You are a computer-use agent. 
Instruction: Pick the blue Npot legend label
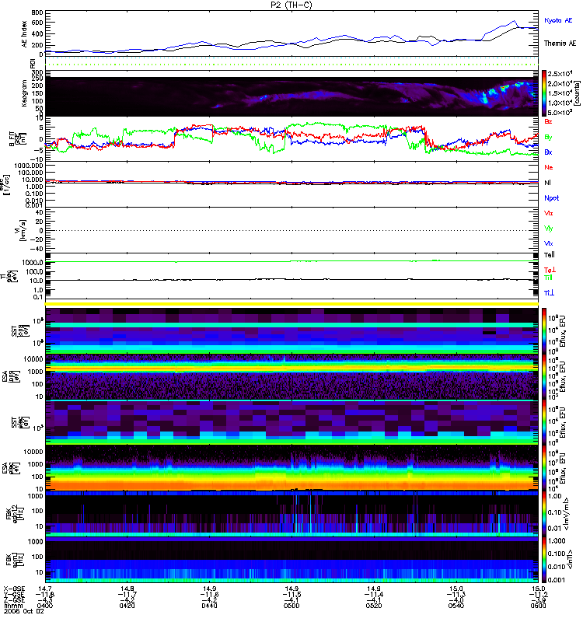pyautogui.click(x=550, y=197)
